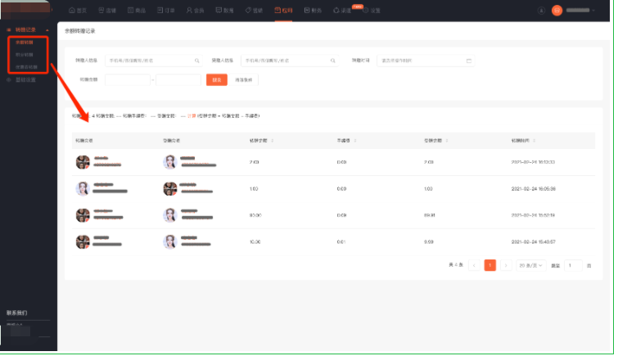618x356 pixels.
Task: Click 联系我们 at the sidebar bottom
Action: tap(16, 313)
